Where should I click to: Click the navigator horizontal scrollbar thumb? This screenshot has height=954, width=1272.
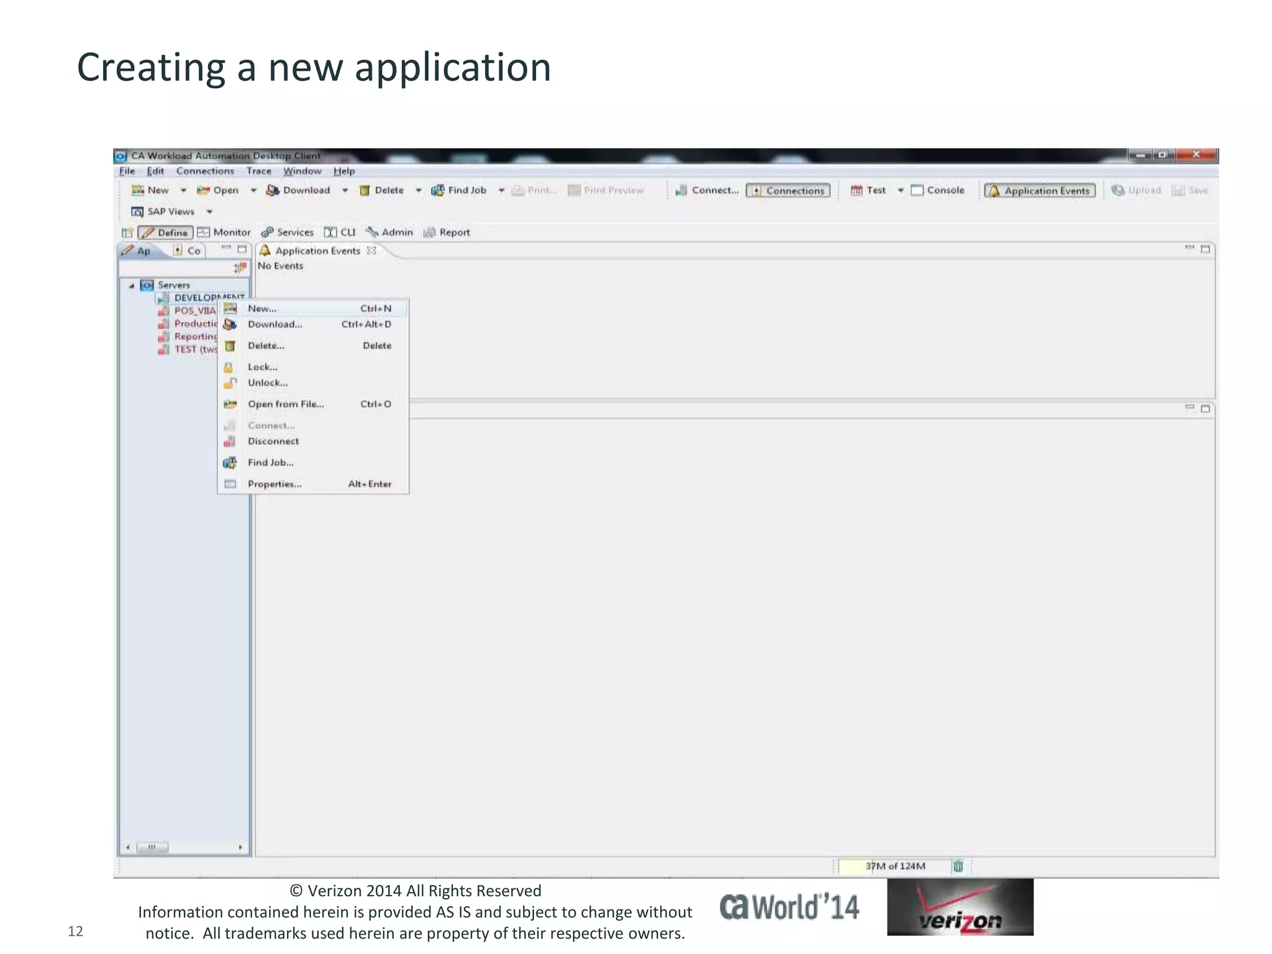click(152, 847)
